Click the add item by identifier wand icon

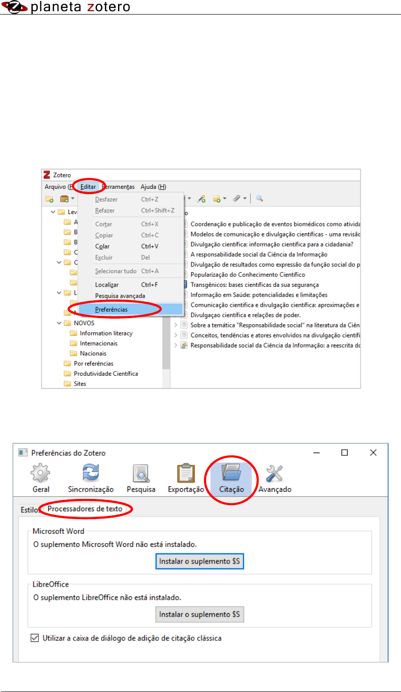[x=201, y=199]
